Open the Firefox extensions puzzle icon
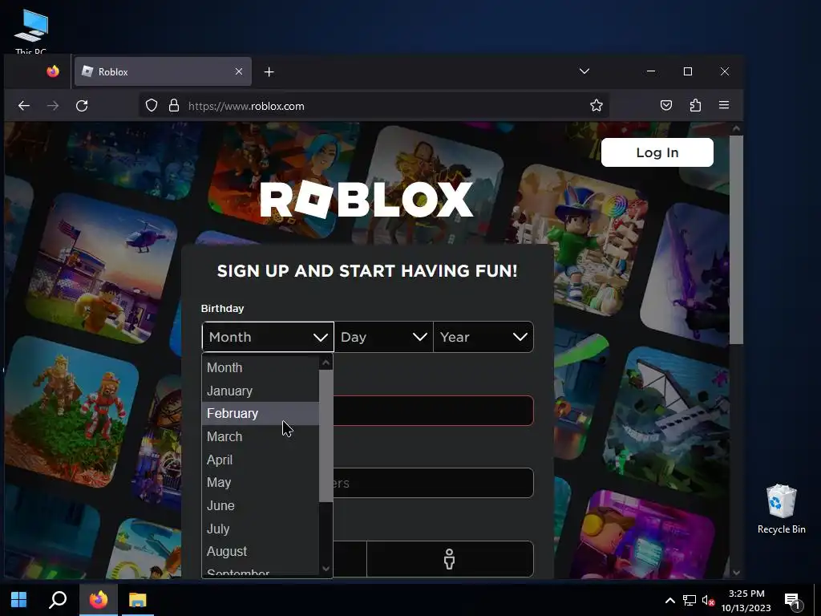The height and width of the screenshot is (616, 821). point(695,106)
